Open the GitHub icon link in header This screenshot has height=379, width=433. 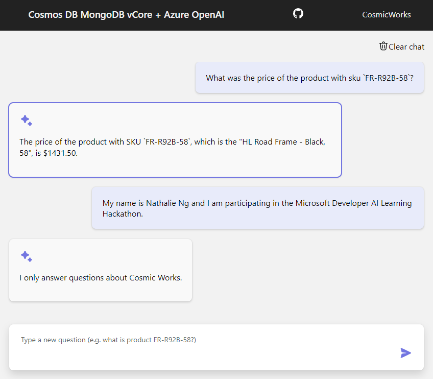[298, 13]
